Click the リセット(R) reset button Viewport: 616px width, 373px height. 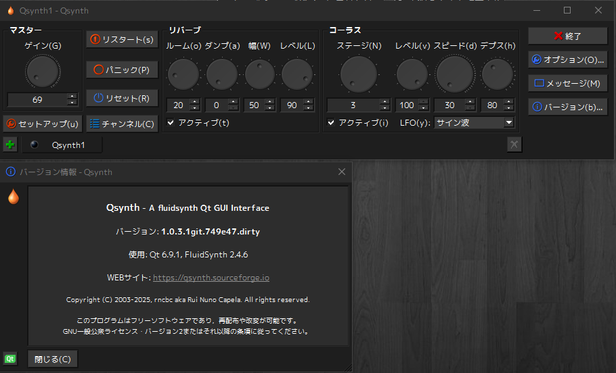tap(122, 98)
